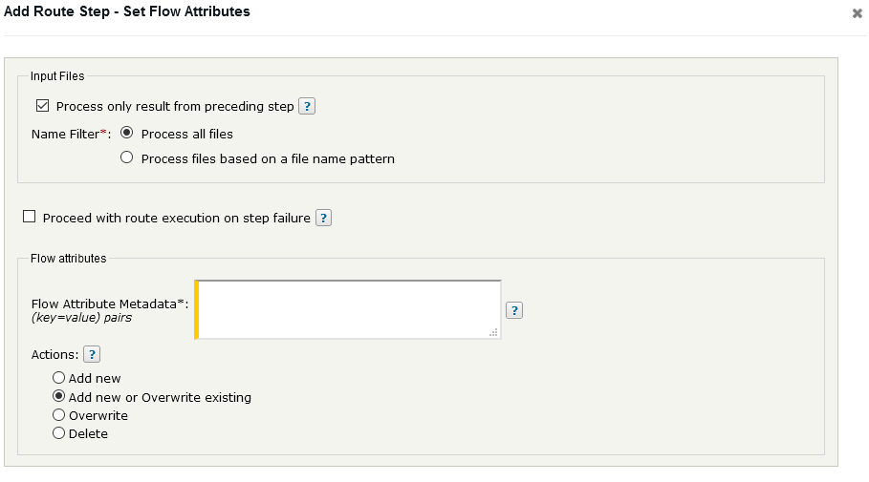Click the 'Flow Attribute Metadata' field label
Image resolution: width=869 pixels, height=482 pixels.
[x=109, y=304]
